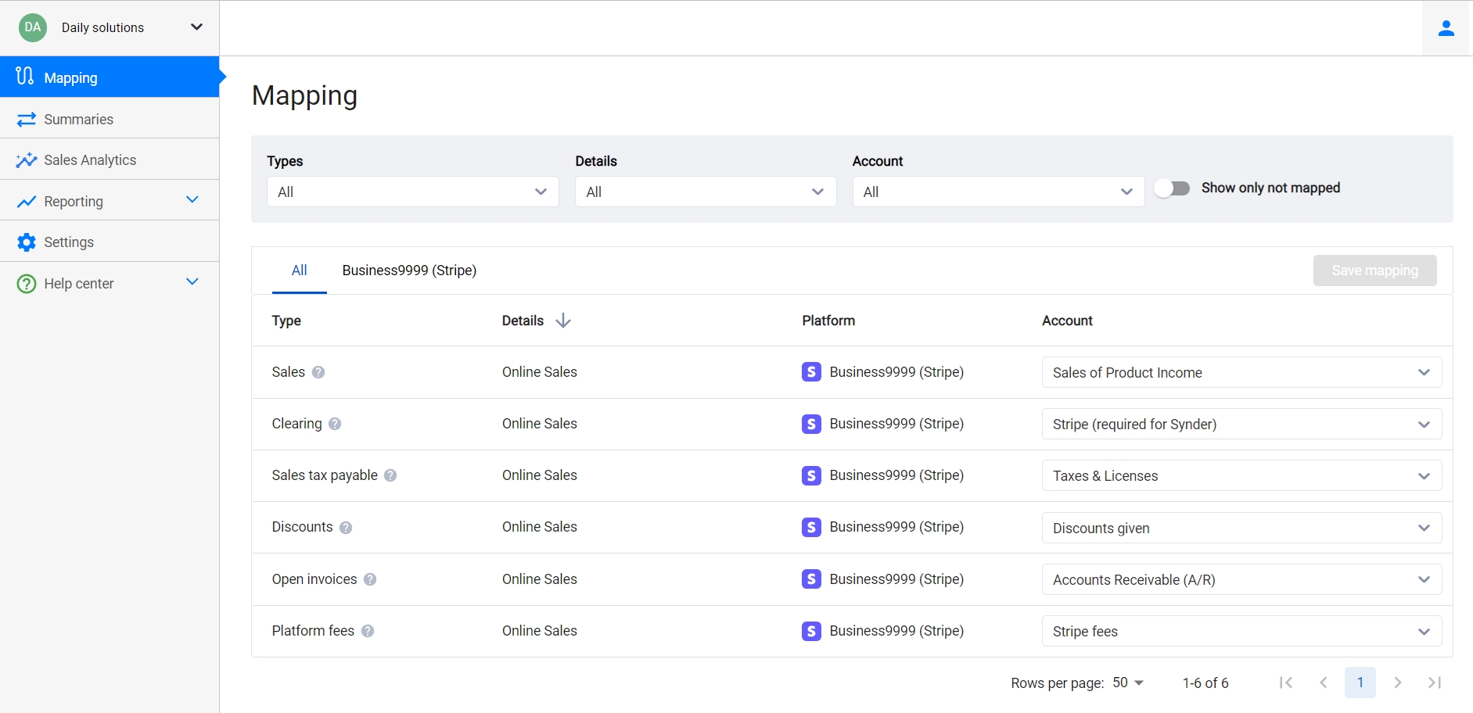This screenshot has width=1473, height=713.
Task: Click Online Sales in Platform fees row
Action: click(540, 631)
